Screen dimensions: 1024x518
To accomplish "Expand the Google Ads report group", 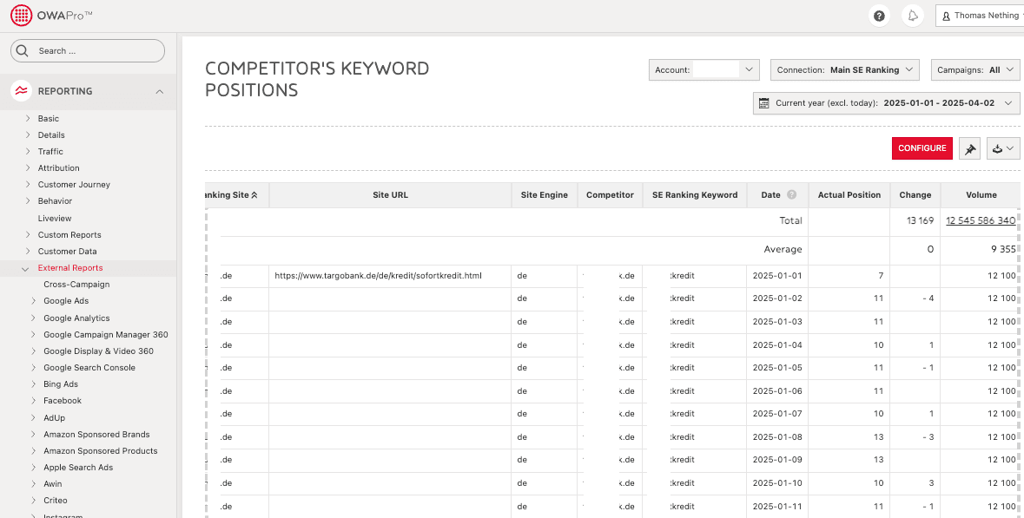I will coord(33,301).
